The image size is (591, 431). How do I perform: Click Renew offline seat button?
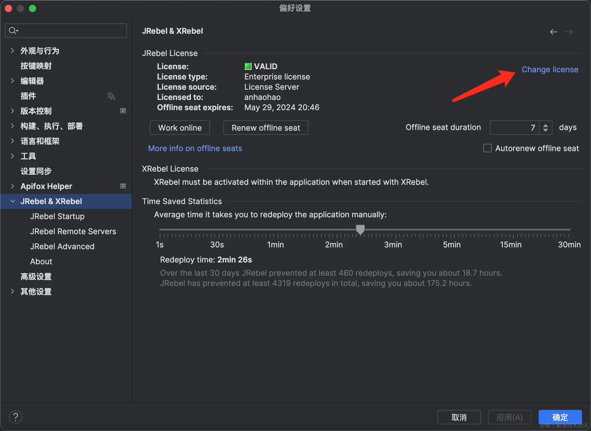pyautogui.click(x=266, y=128)
